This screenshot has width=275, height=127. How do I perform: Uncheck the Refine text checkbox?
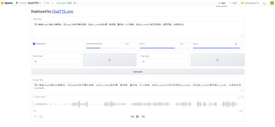34,44
